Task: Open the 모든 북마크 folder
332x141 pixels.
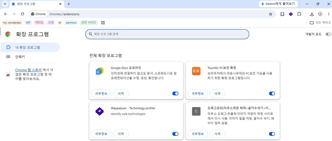Action: 320,23
